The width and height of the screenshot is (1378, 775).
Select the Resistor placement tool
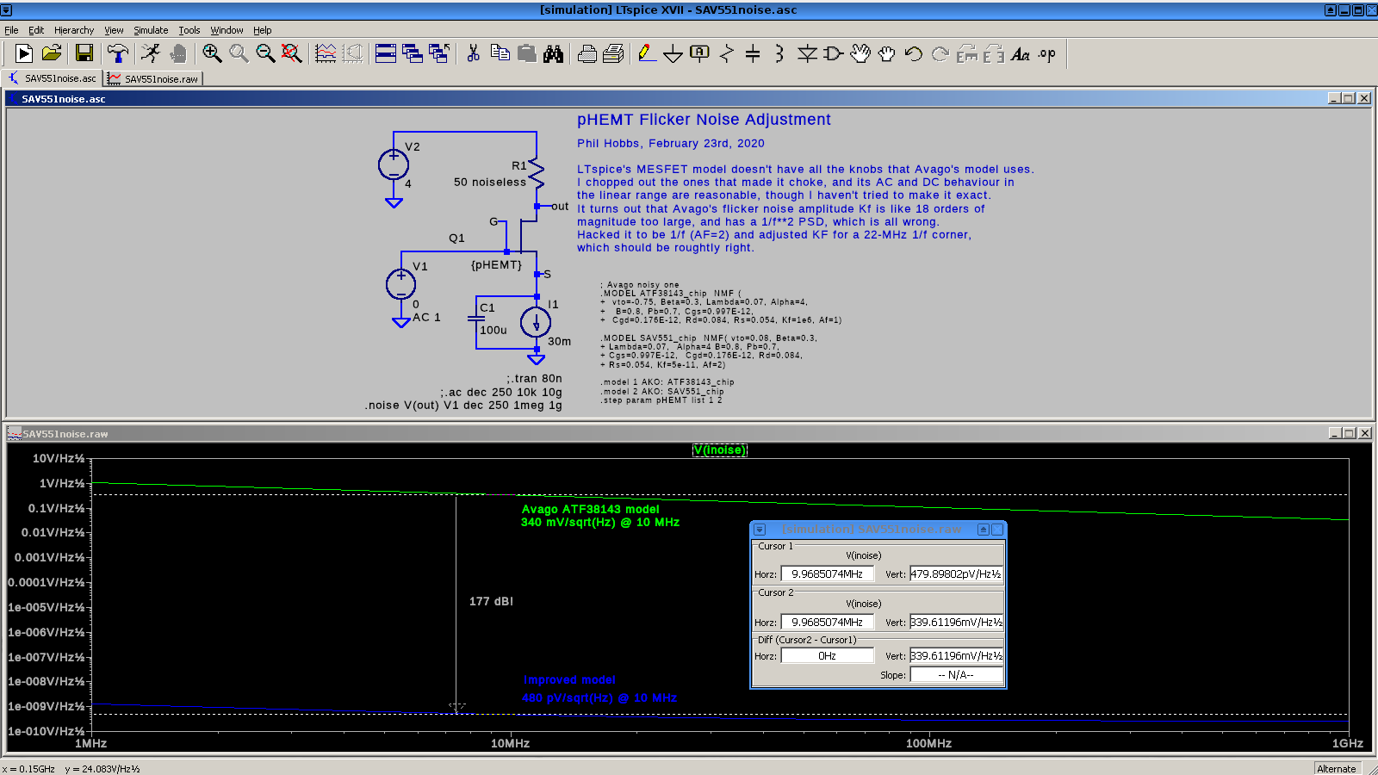[726, 53]
